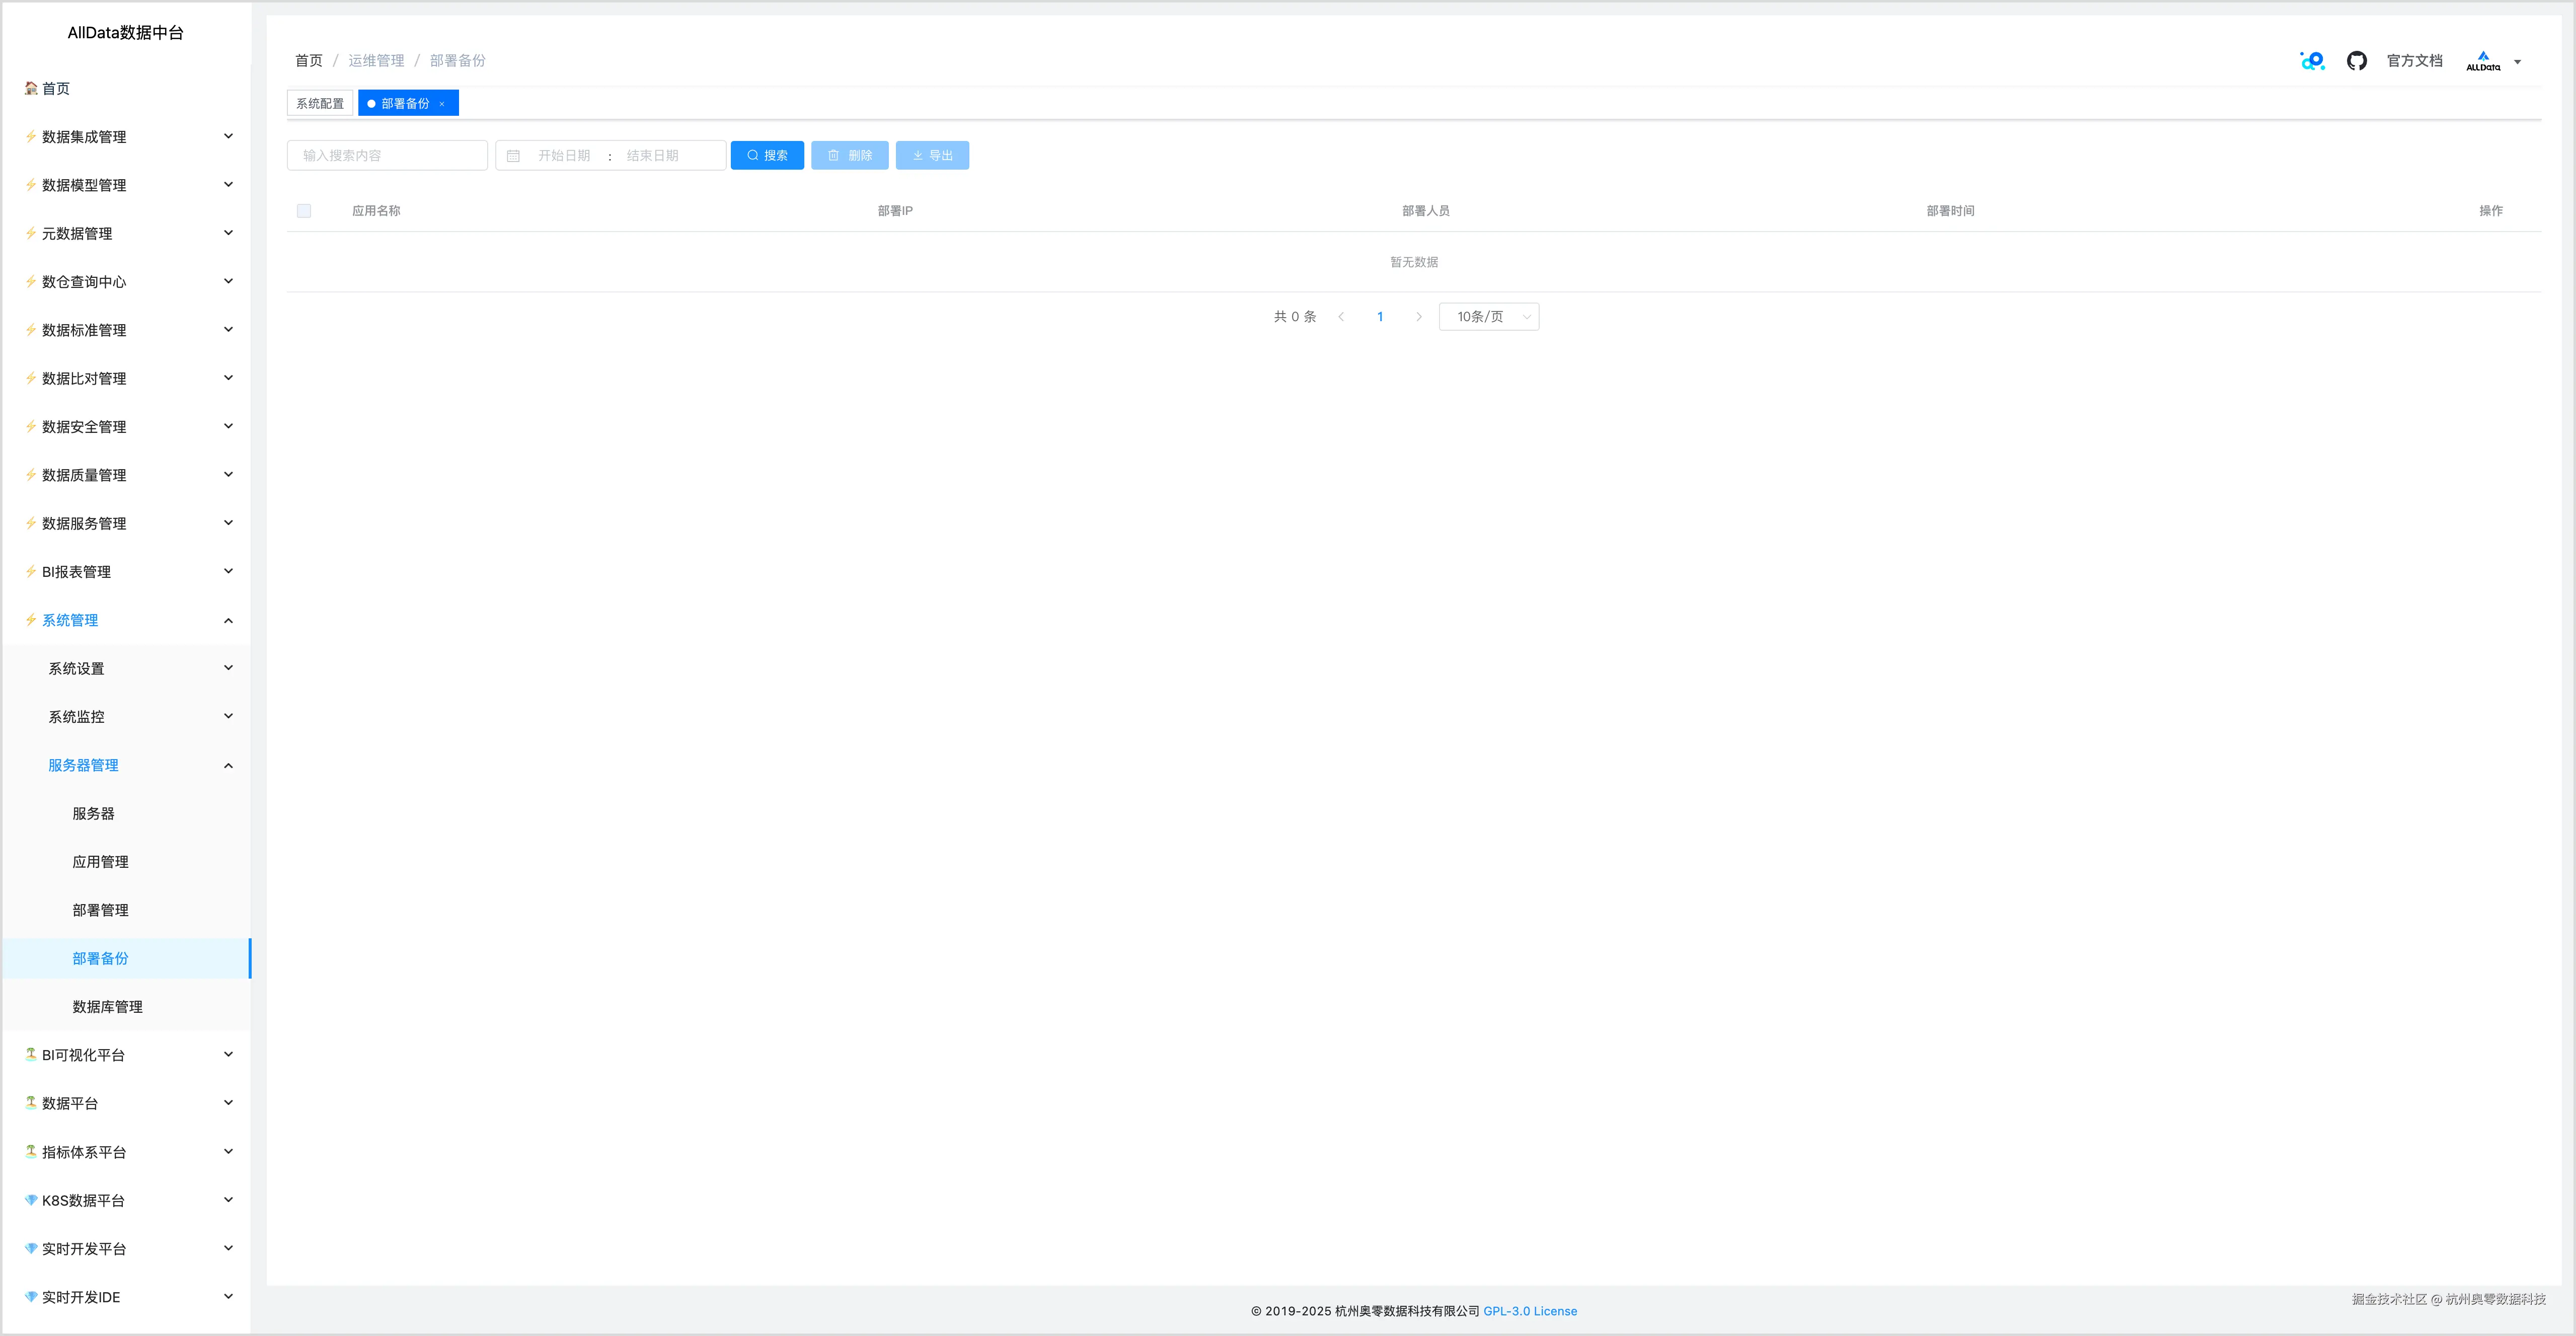
Task: Click the 搜索 search button
Action: (767, 156)
